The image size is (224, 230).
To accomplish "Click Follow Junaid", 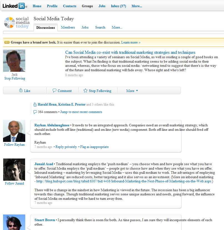I will [14, 183].
